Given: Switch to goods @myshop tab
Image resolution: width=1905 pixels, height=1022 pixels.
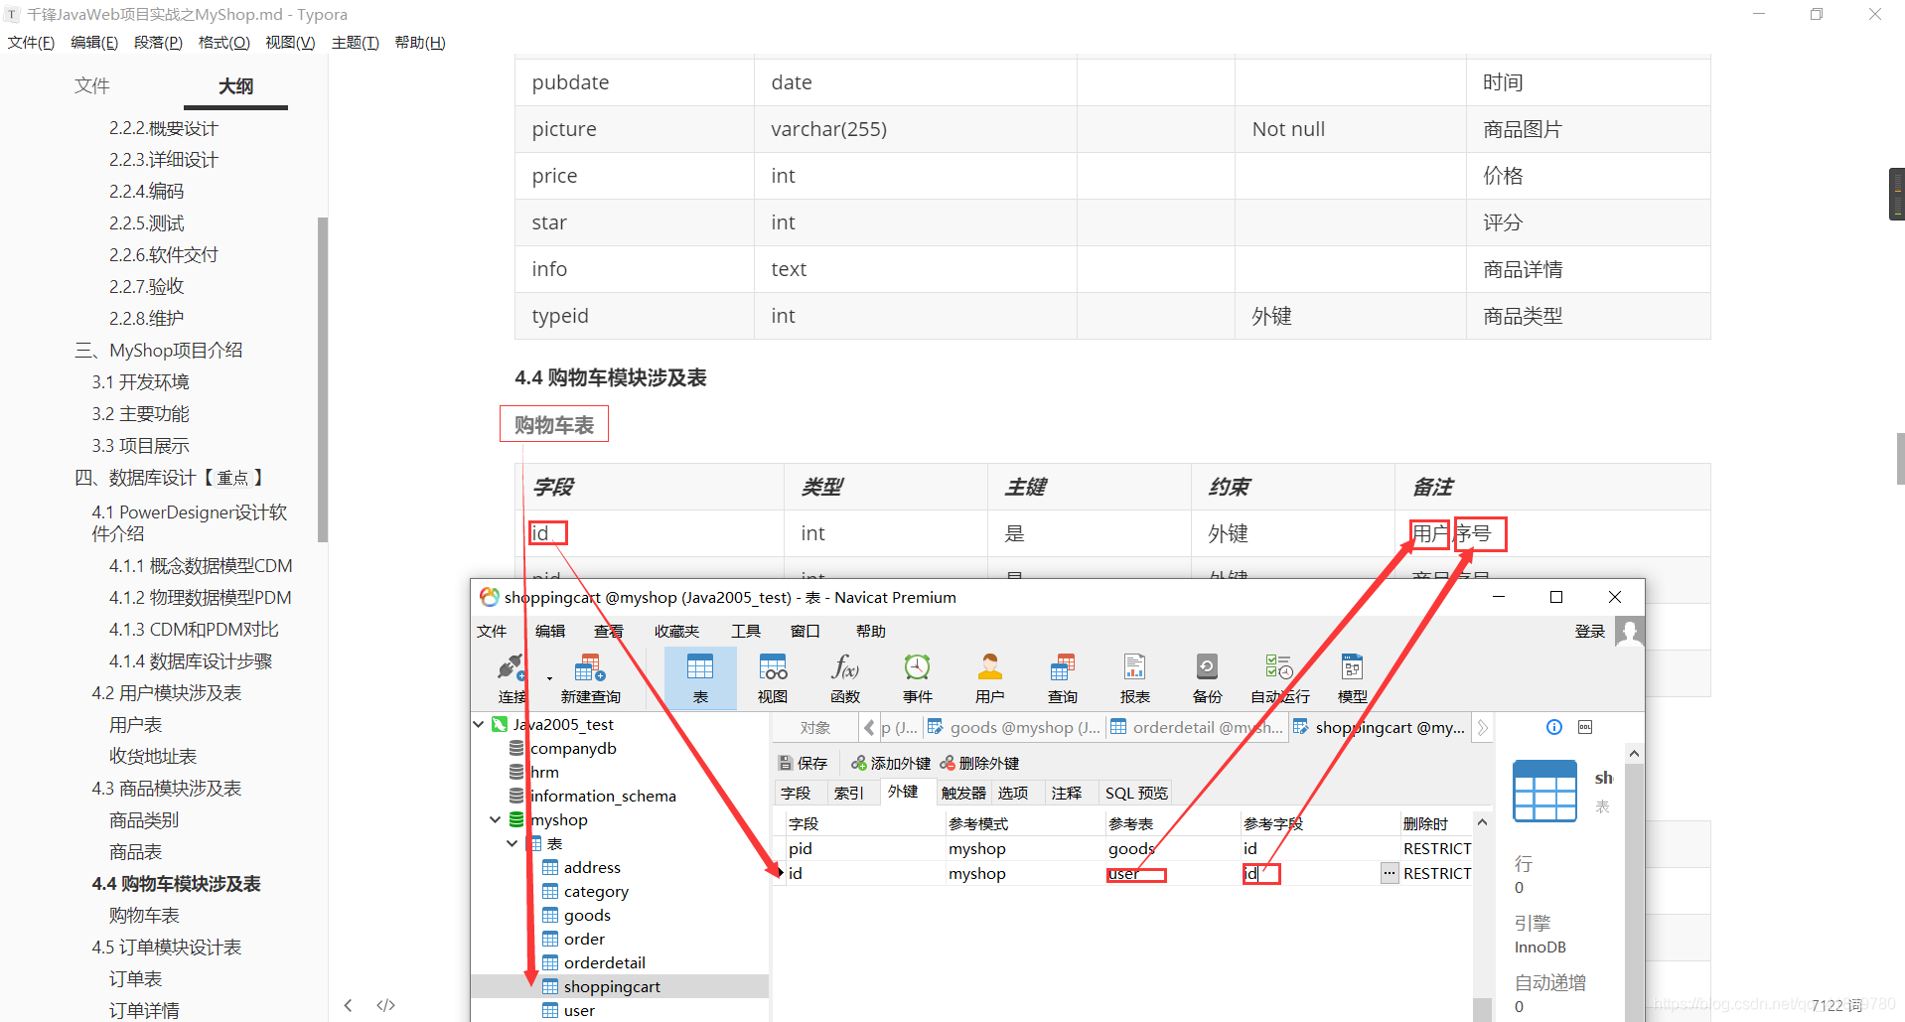Looking at the screenshot, I should [1014, 727].
